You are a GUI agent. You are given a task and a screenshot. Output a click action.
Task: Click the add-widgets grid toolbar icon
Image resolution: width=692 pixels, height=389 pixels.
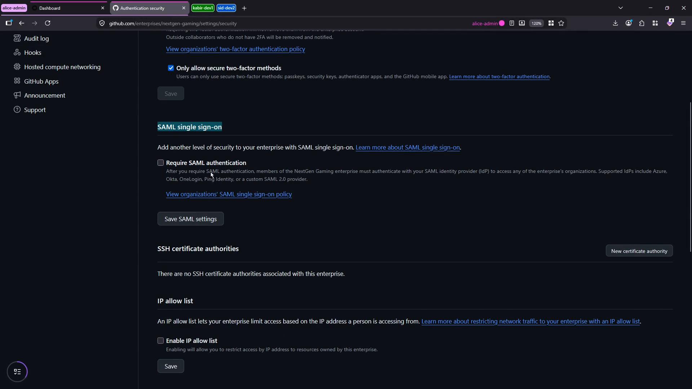tap(655, 23)
